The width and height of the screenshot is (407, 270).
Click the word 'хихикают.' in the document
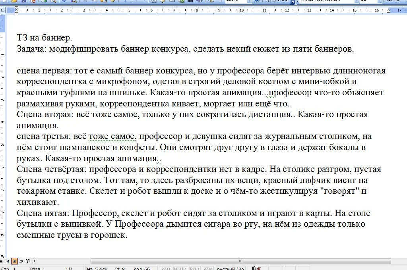click(x=38, y=202)
